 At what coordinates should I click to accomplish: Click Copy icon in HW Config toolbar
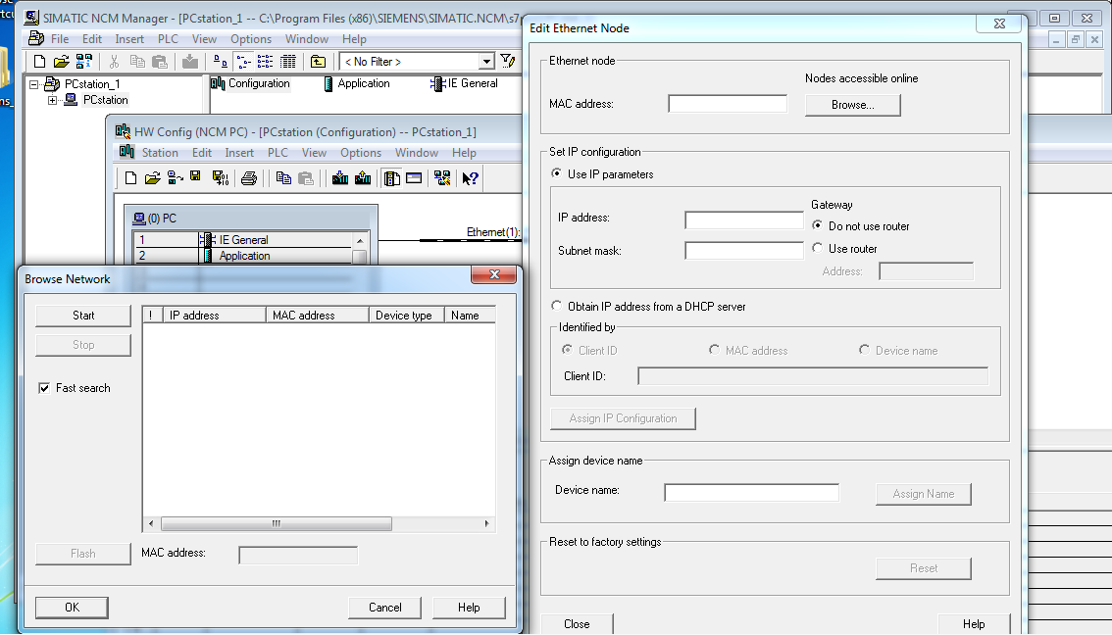[x=283, y=178]
